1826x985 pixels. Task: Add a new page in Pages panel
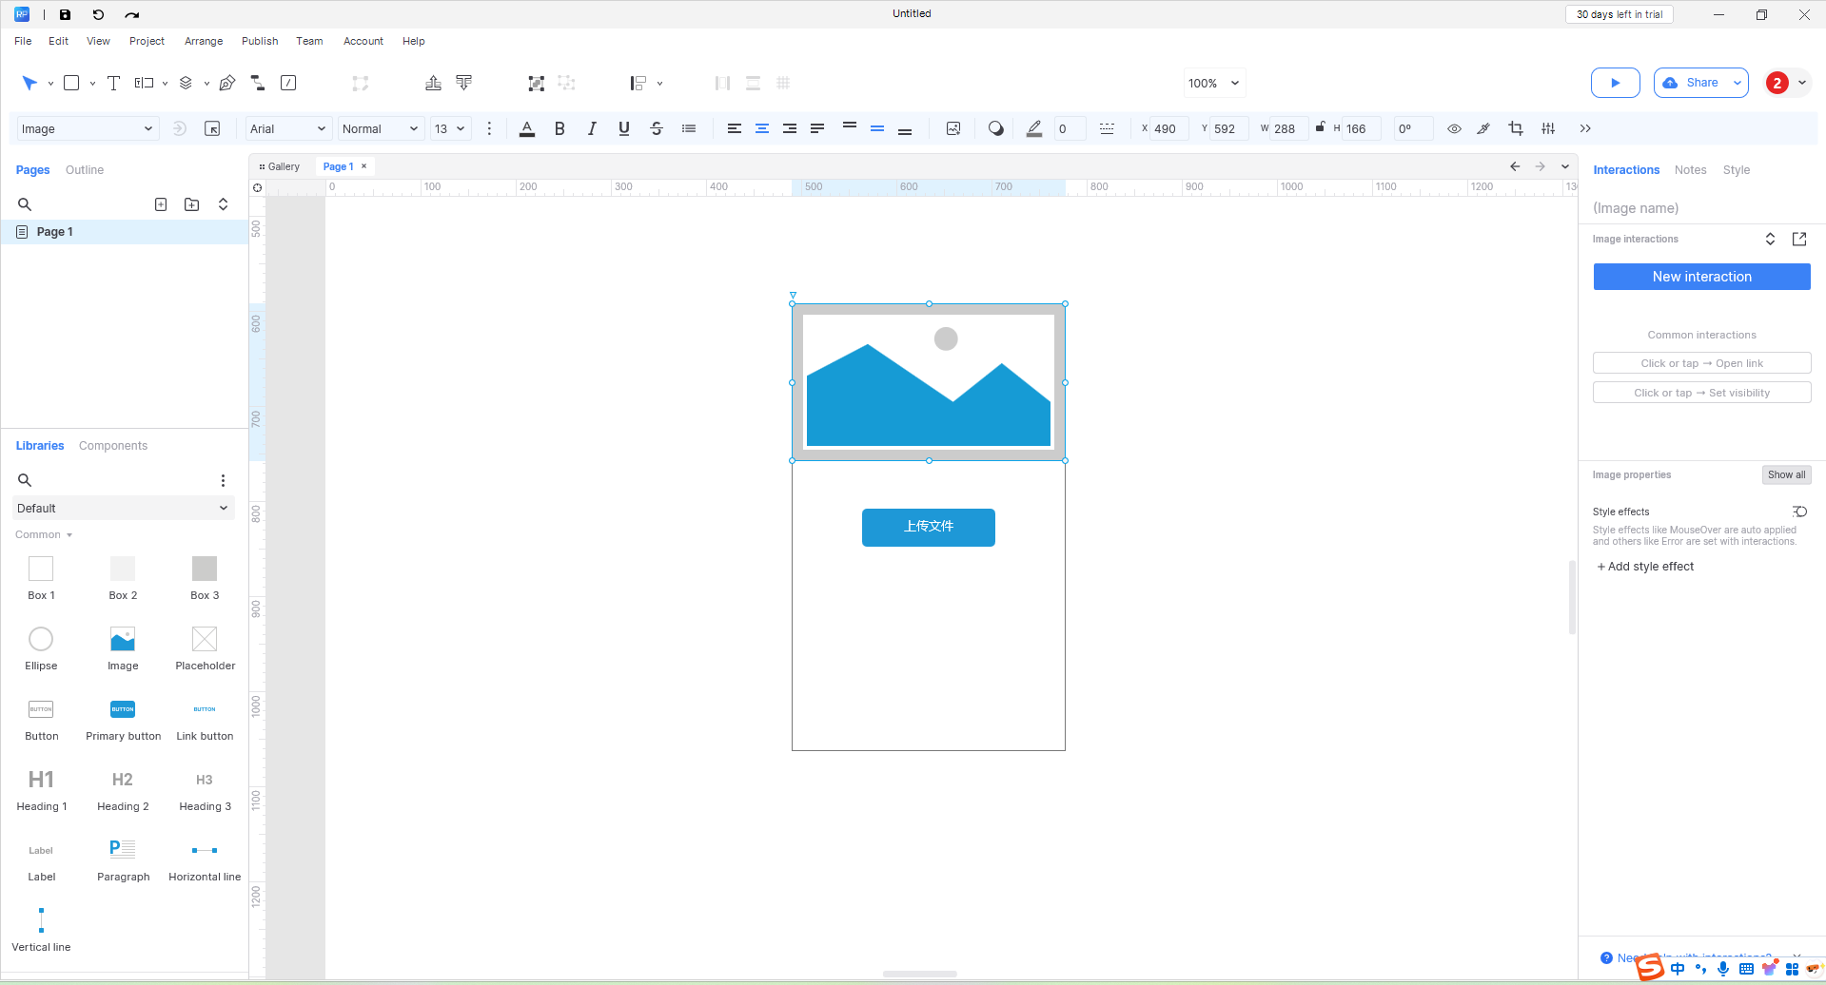pos(161,204)
